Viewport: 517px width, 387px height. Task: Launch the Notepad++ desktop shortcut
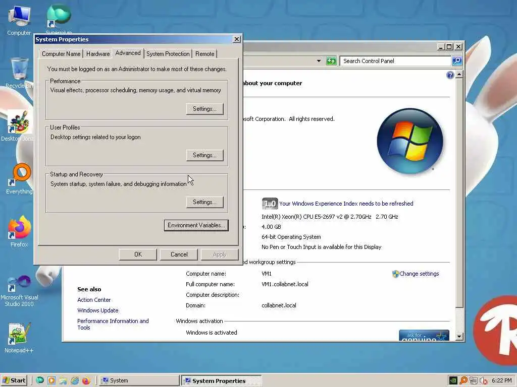[x=19, y=338]
